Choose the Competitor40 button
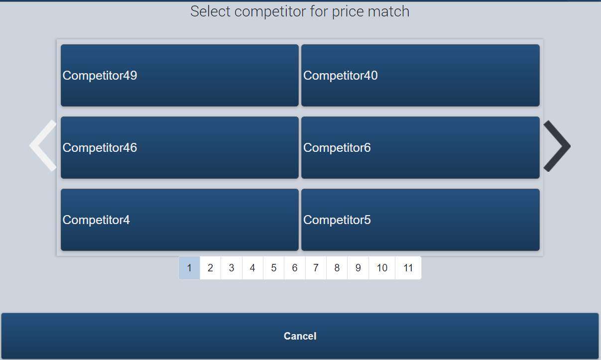 (420, 75)
